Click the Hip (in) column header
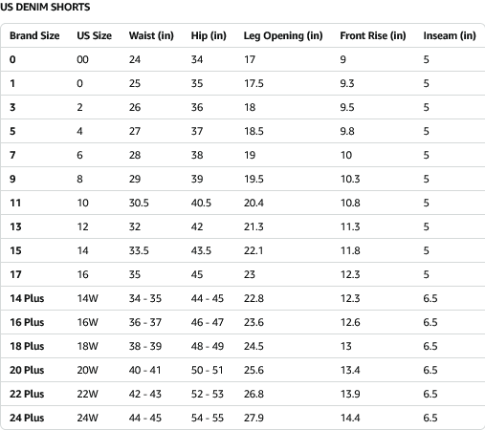485x430 pixels. coord(209,35)
